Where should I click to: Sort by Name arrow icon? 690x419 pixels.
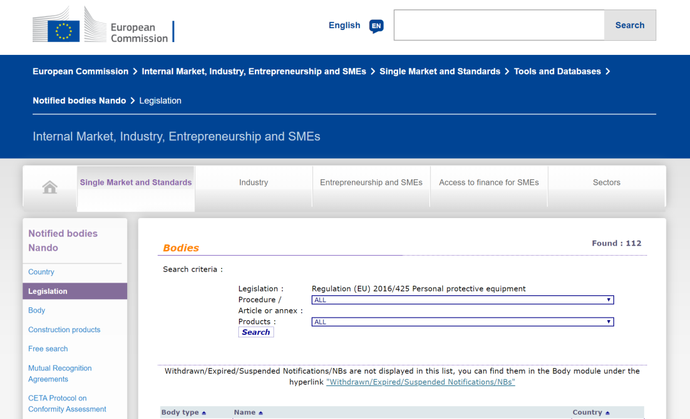tap(261, 413)
